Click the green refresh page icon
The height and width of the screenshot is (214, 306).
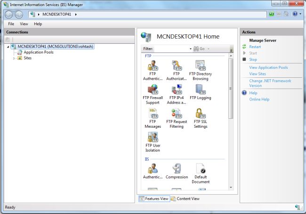pos(272,14)
